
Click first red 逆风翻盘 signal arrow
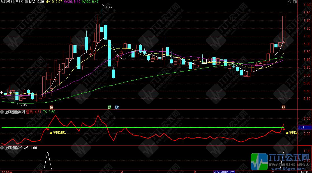click(x=48, y=130)
